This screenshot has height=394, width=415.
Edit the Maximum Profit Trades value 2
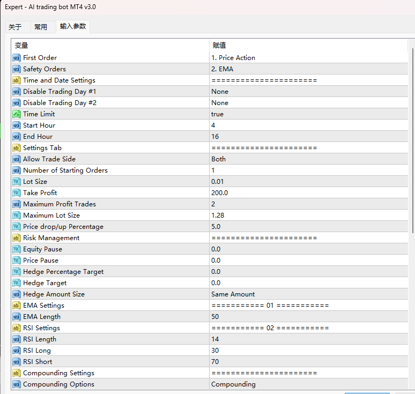pyautogui.click(x=309, y=204)
